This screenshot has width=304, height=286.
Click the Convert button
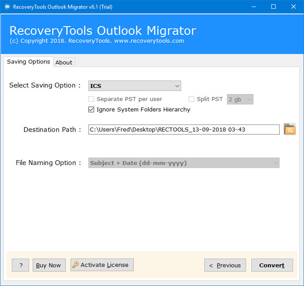click(x=272, y=265)
